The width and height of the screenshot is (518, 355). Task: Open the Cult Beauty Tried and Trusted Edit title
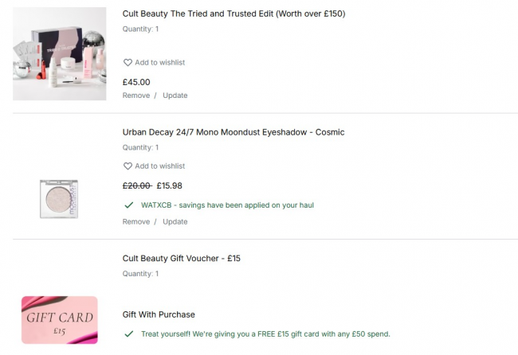233,14
